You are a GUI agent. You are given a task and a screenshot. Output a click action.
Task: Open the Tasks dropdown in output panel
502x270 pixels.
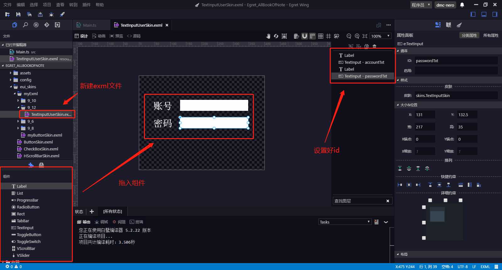click(x=345, y=222)
